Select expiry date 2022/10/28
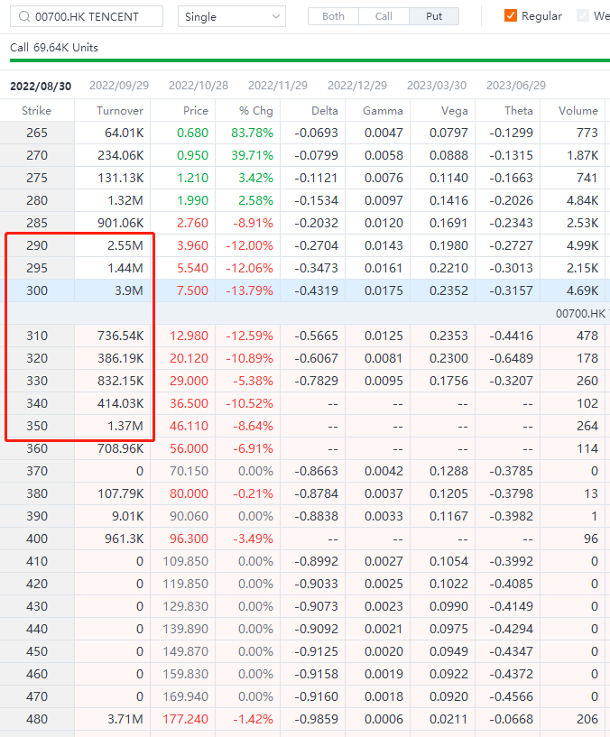This screenshot has height=737, width=610. click(x=199, y=86)
